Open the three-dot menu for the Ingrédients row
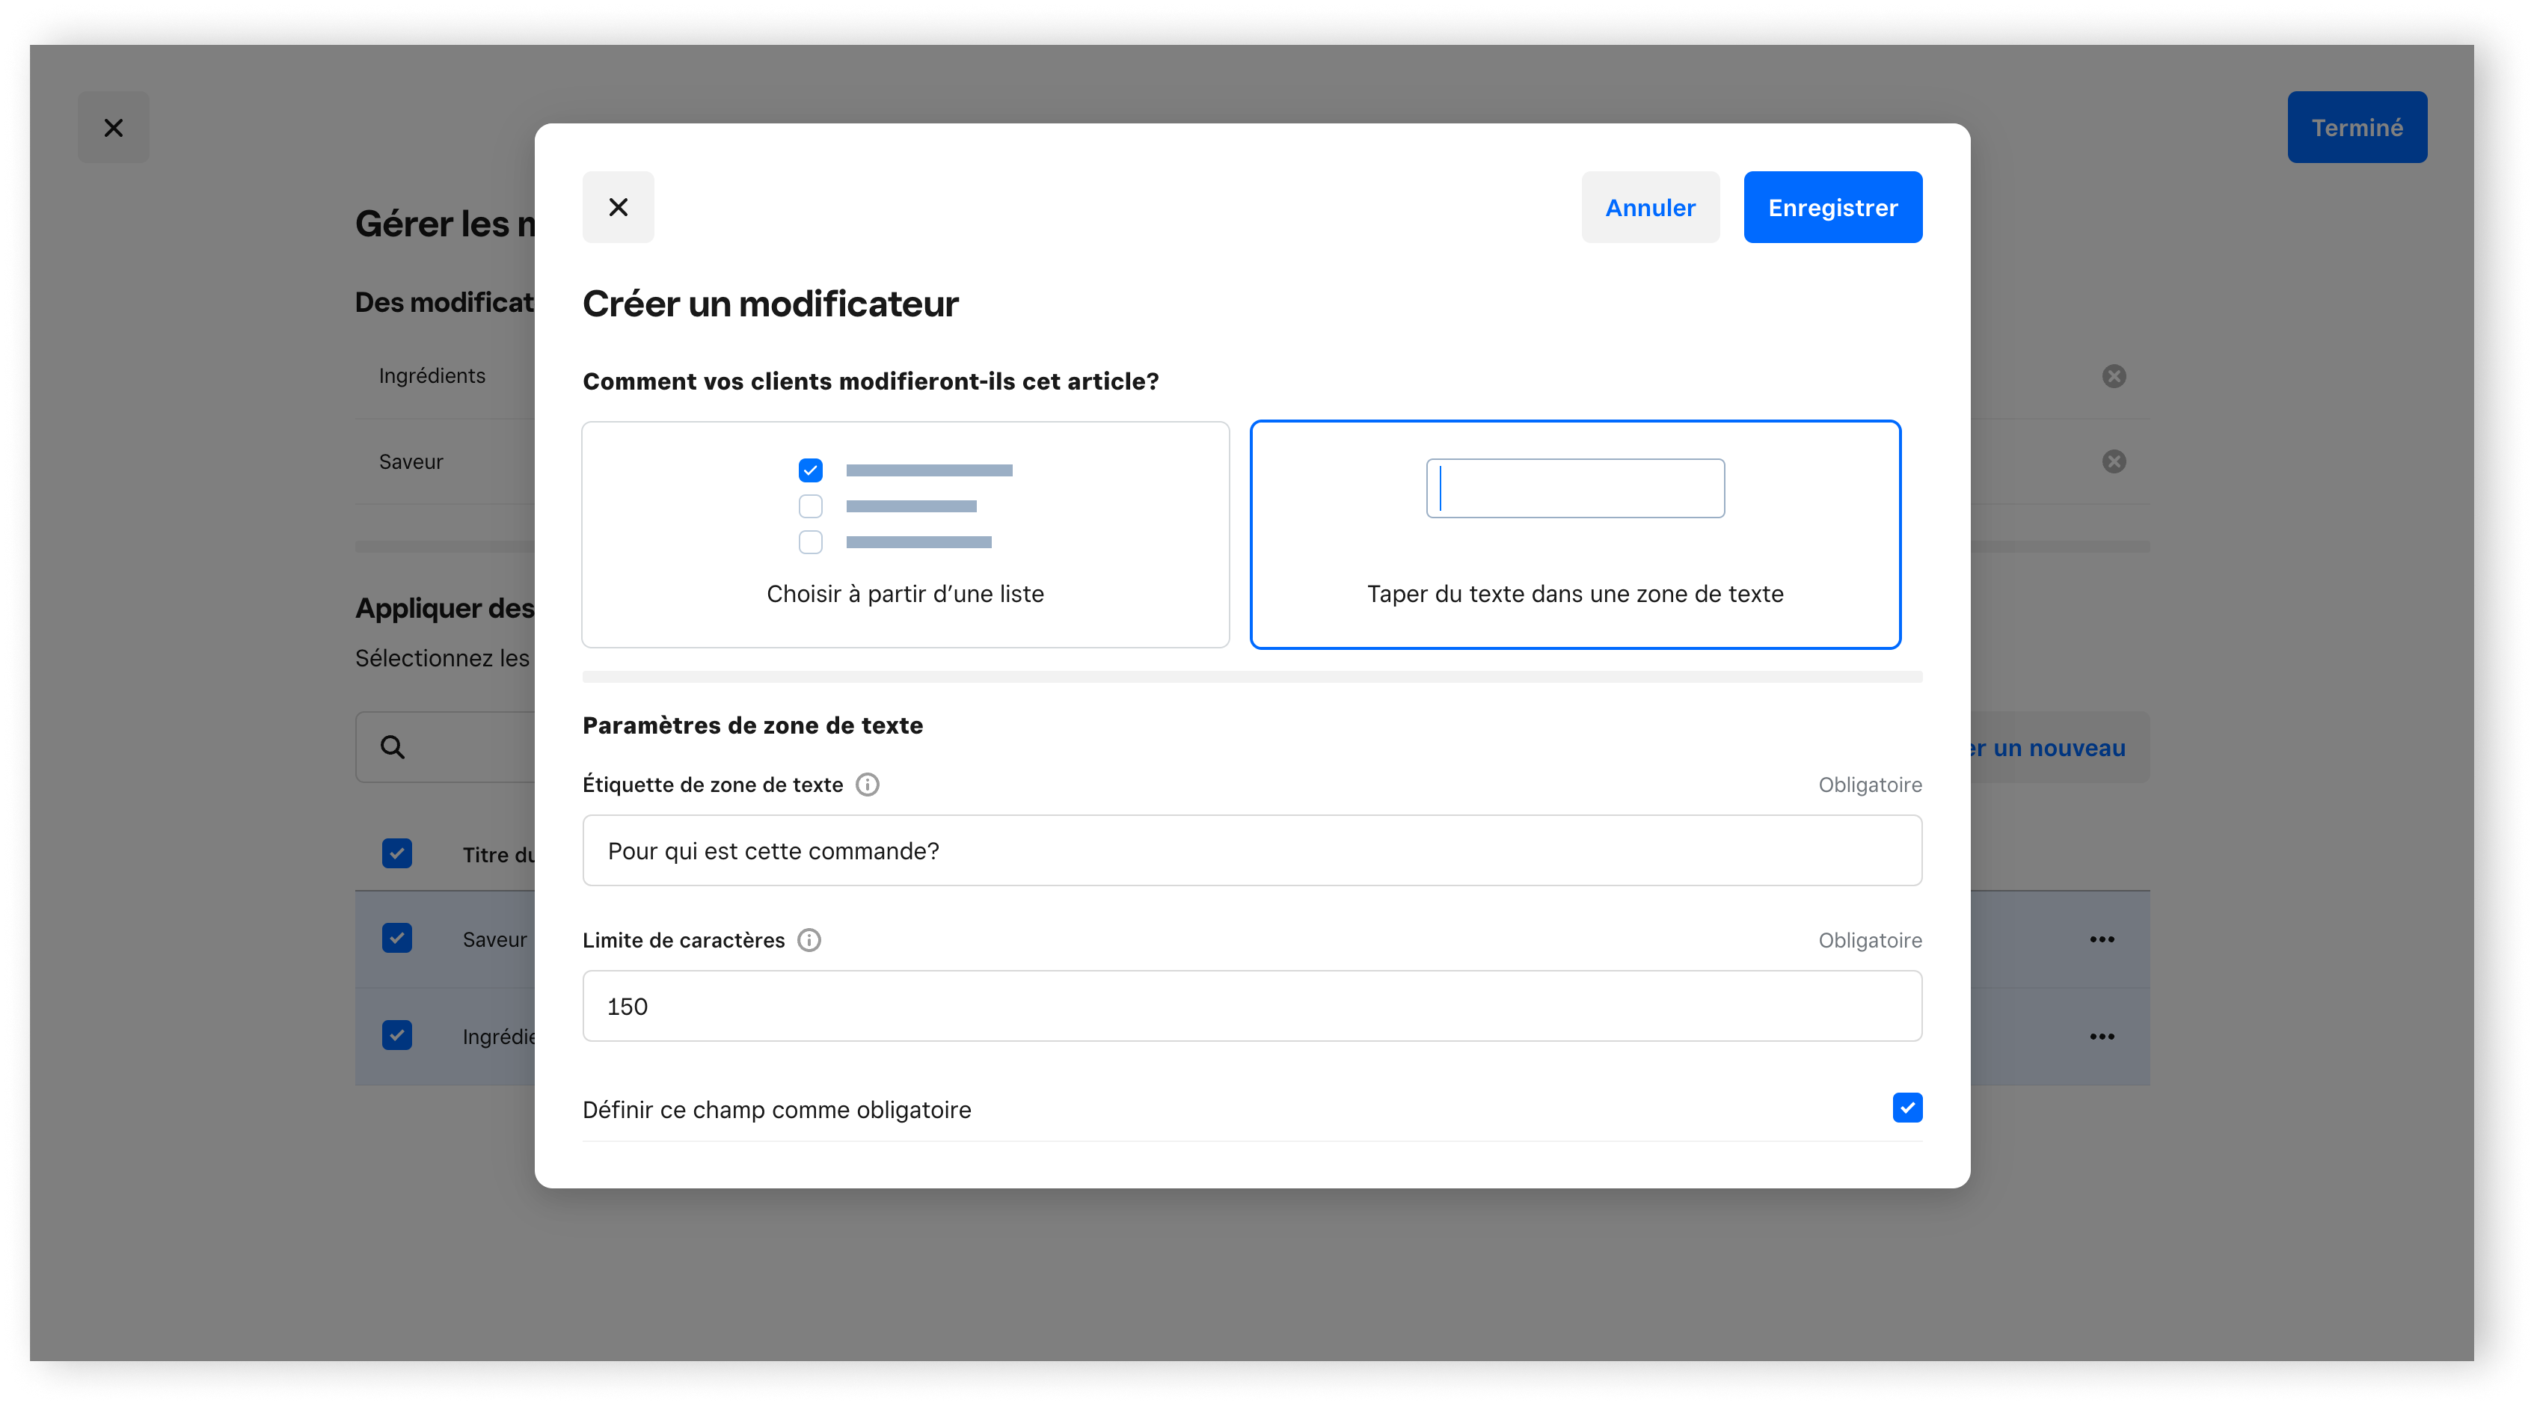 point(2101,1036)
